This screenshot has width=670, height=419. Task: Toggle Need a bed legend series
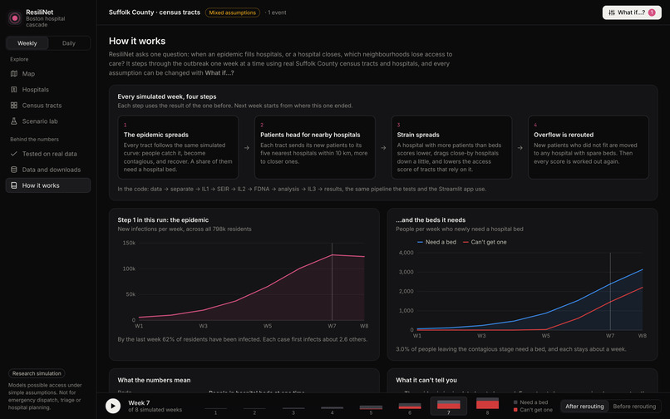tap(436, 242)
